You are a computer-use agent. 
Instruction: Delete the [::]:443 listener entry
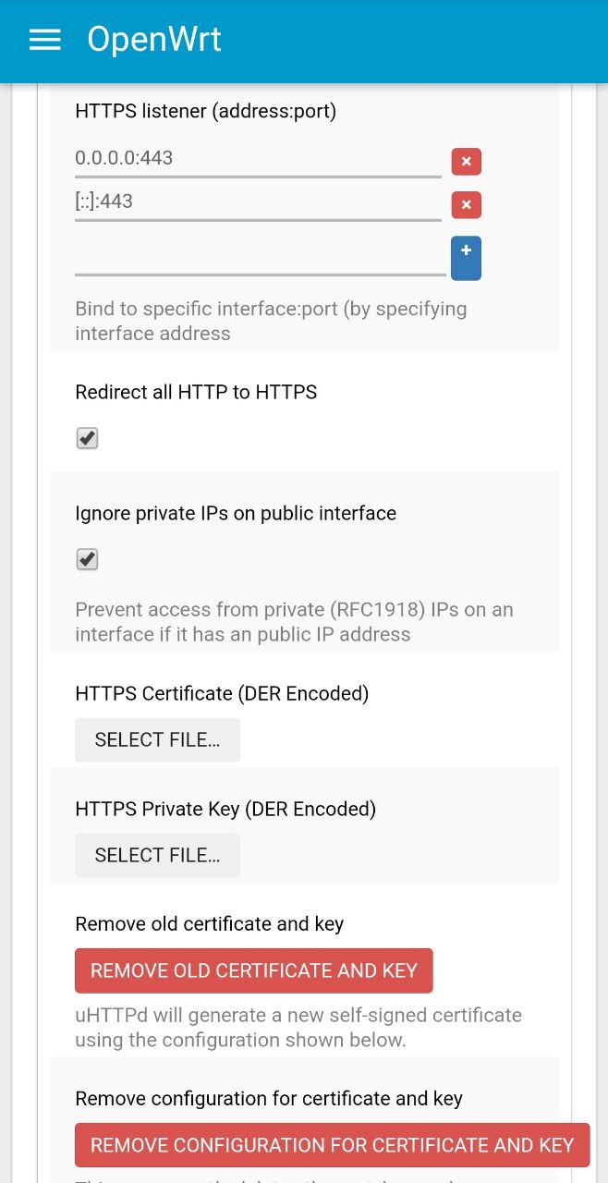(466, 204)
